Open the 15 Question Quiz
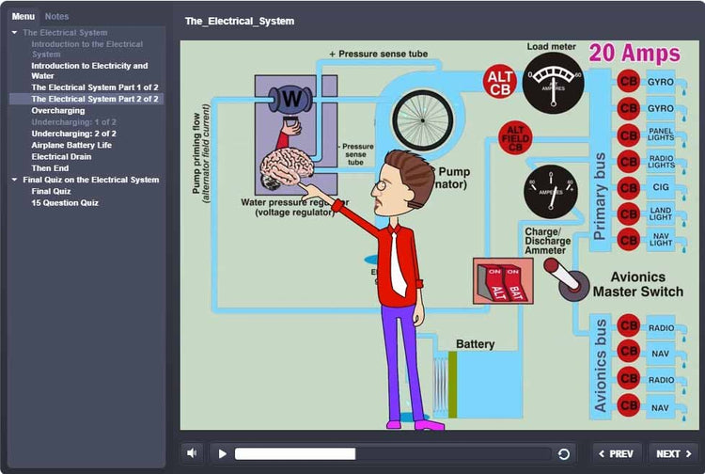Screen dimensions: 705x474 coord(65,202)
